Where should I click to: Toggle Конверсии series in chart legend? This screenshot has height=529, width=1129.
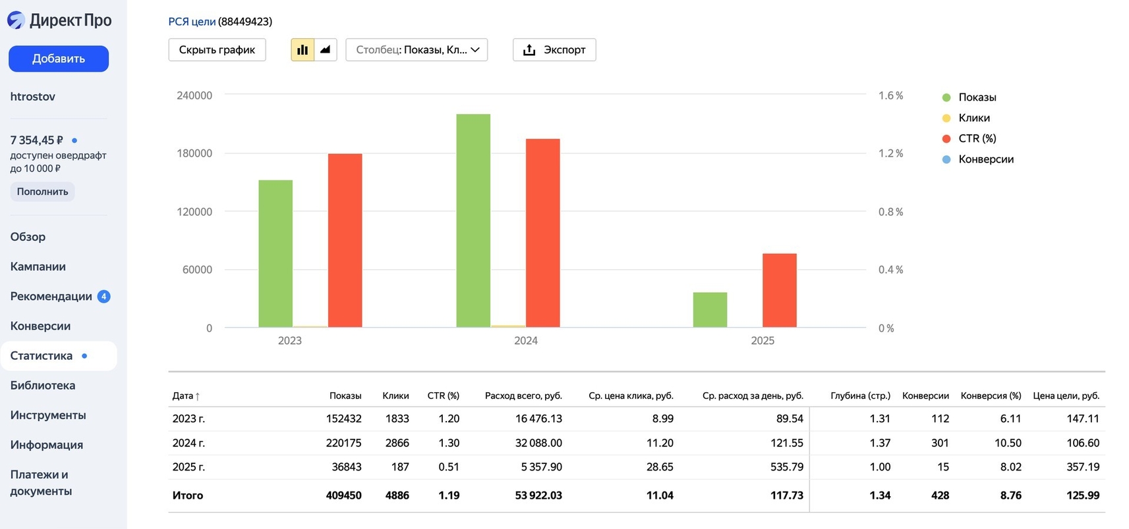click(x=985, y=159)
